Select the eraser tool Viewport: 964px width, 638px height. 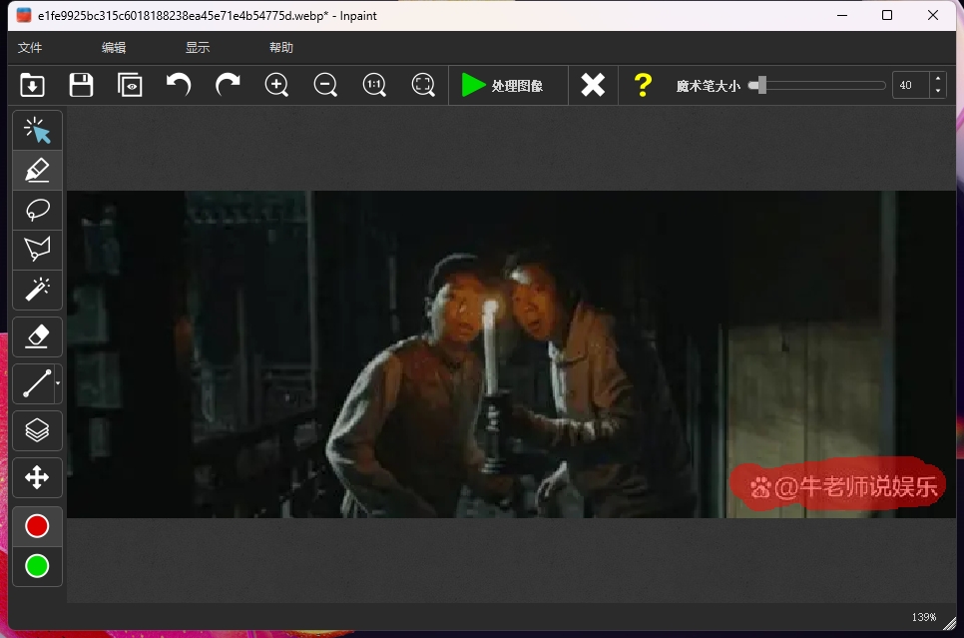coord(37,336)
